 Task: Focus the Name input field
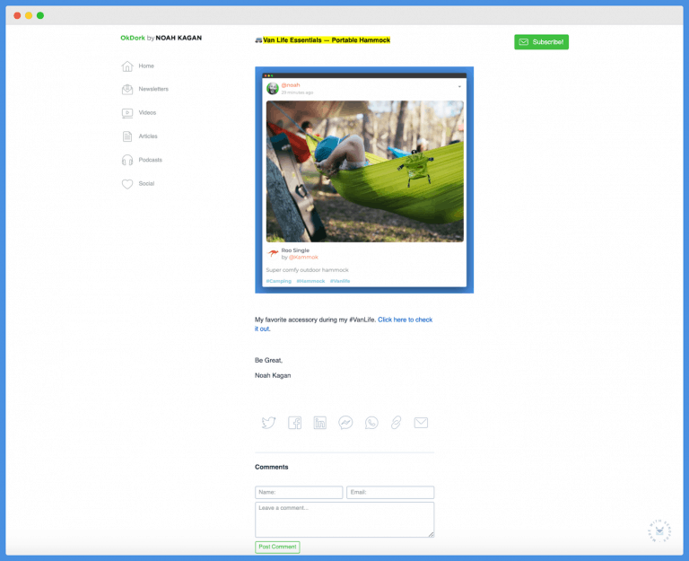[x=299, y=493]
